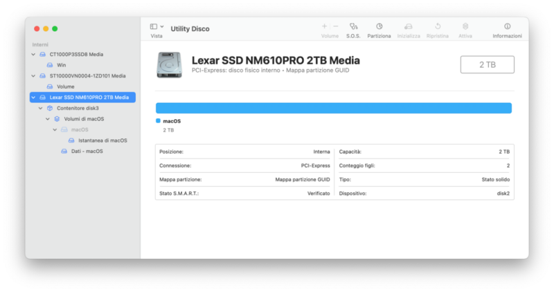Viewport: 554px width, 292px height.
Task: Click the 'disk2' device value
Action: tap(503, 194)
